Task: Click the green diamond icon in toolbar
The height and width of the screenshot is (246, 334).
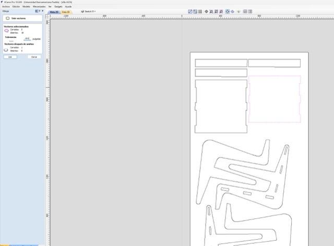Action: pos(238,11)
